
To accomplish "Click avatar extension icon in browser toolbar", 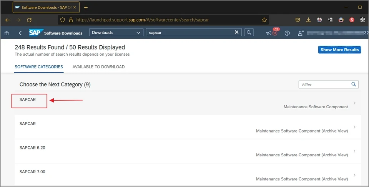I will point(319,20).
